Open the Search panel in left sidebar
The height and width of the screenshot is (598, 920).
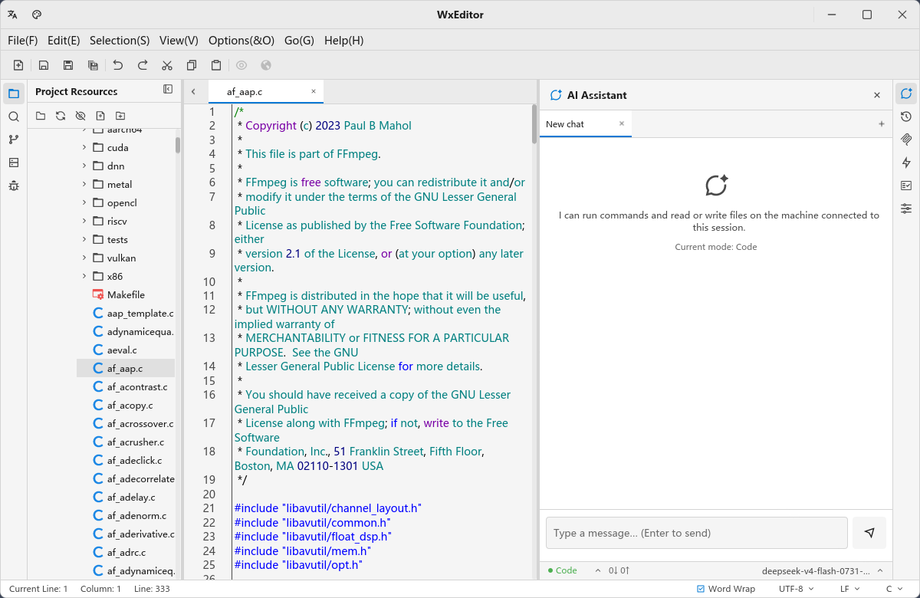(14, 117)
